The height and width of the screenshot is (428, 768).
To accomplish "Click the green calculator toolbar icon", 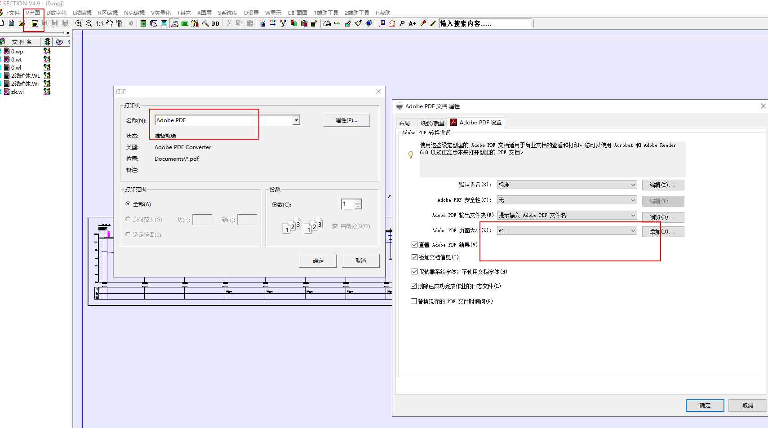I will tap(143, 23).
